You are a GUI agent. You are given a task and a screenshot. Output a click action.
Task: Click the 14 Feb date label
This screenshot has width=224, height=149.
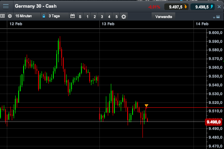pyautogui.click(x=202, y=24)
